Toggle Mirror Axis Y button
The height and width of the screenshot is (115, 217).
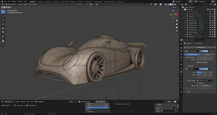pyautogui.click(x=204, y=72)
